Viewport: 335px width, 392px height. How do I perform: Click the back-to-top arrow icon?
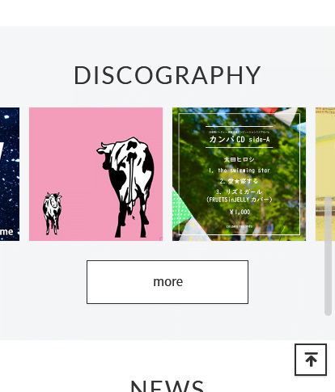click(311, 360)
